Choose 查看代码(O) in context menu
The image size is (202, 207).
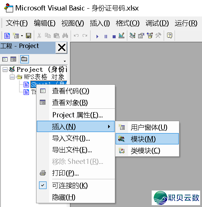point(75,91)
